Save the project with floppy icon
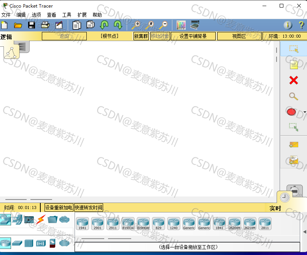Viewport: 307px width, 255px height. point(32,25)
